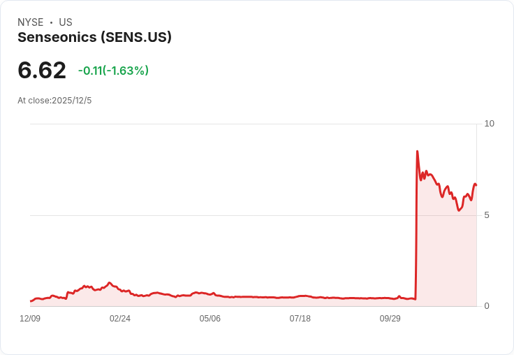This screenshot has width=514, height=355.
Task: Click the 10 value on the price axis
Action: [x=489, y=124]
